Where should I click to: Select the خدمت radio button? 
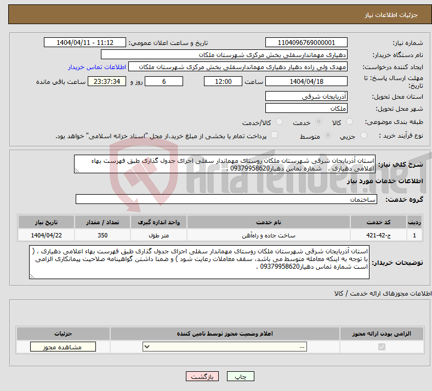pyautogui.click(x=319, y=122)
